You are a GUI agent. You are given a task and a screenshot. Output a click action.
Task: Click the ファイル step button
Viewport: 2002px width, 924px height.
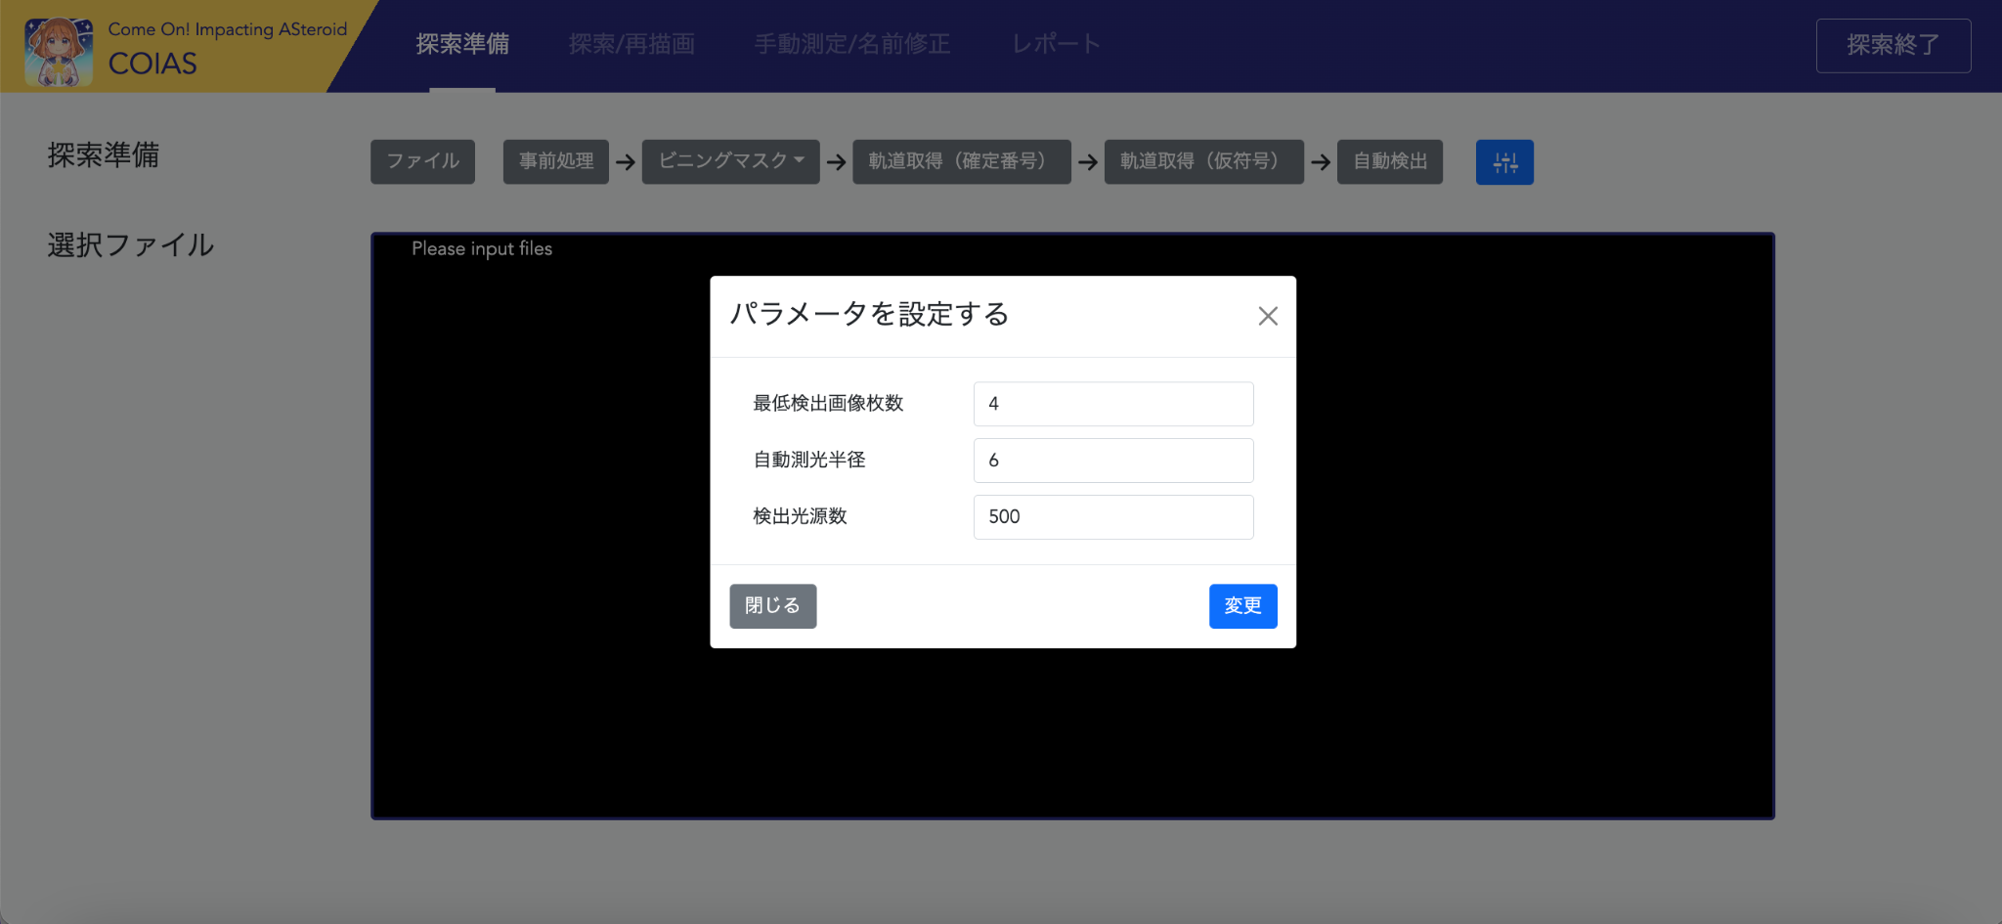(x=422, y=161)
